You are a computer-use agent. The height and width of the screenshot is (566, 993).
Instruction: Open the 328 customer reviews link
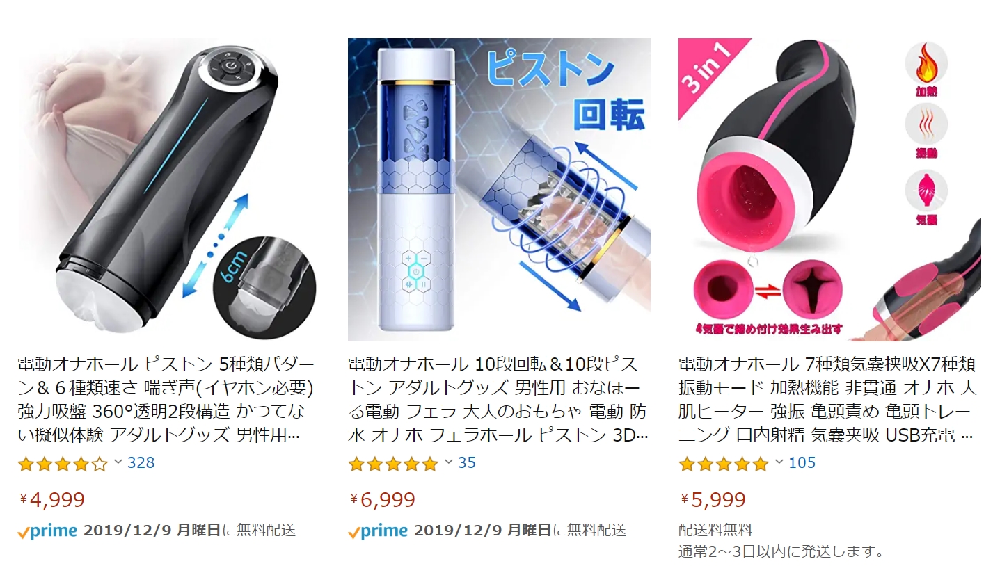[141, 463]
